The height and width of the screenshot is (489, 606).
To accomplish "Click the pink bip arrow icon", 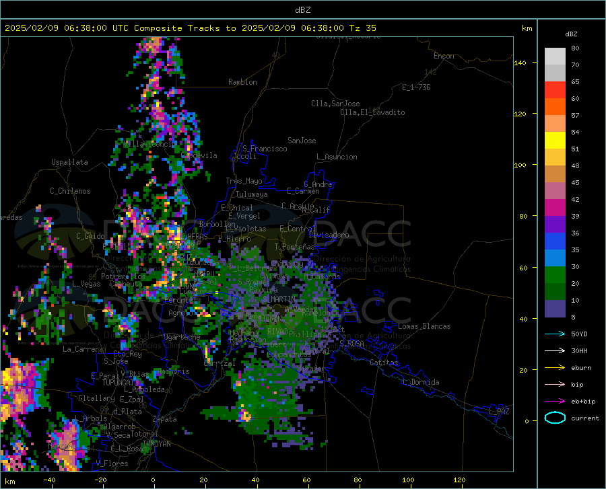I will coord(555,384).
